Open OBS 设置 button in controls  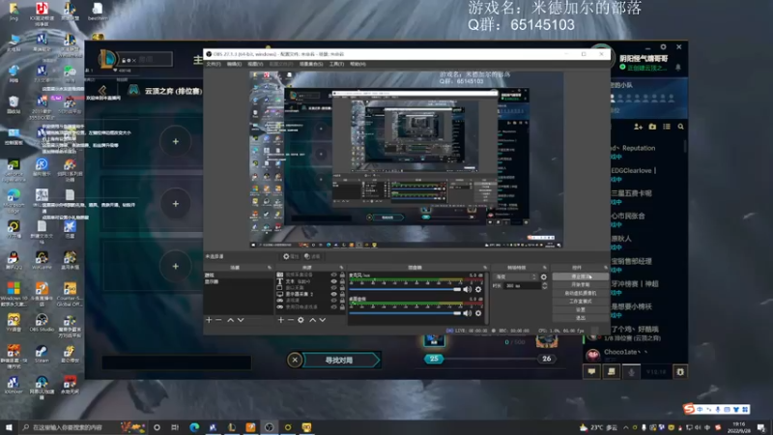[581, 309]
